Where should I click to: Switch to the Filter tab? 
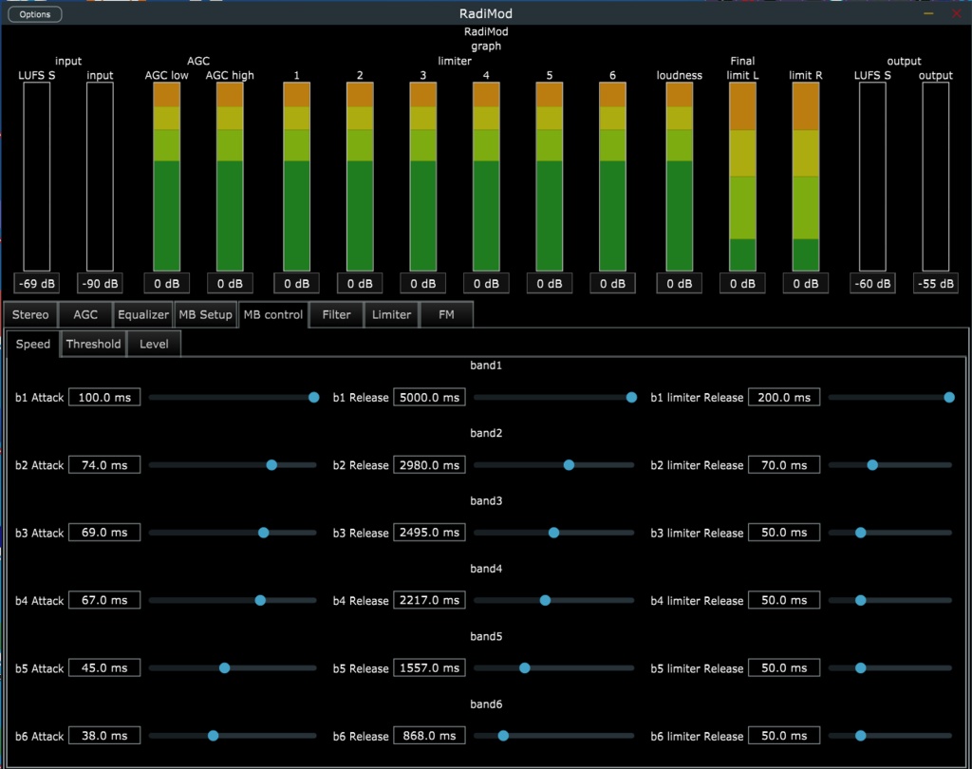(x=336, y=314)
